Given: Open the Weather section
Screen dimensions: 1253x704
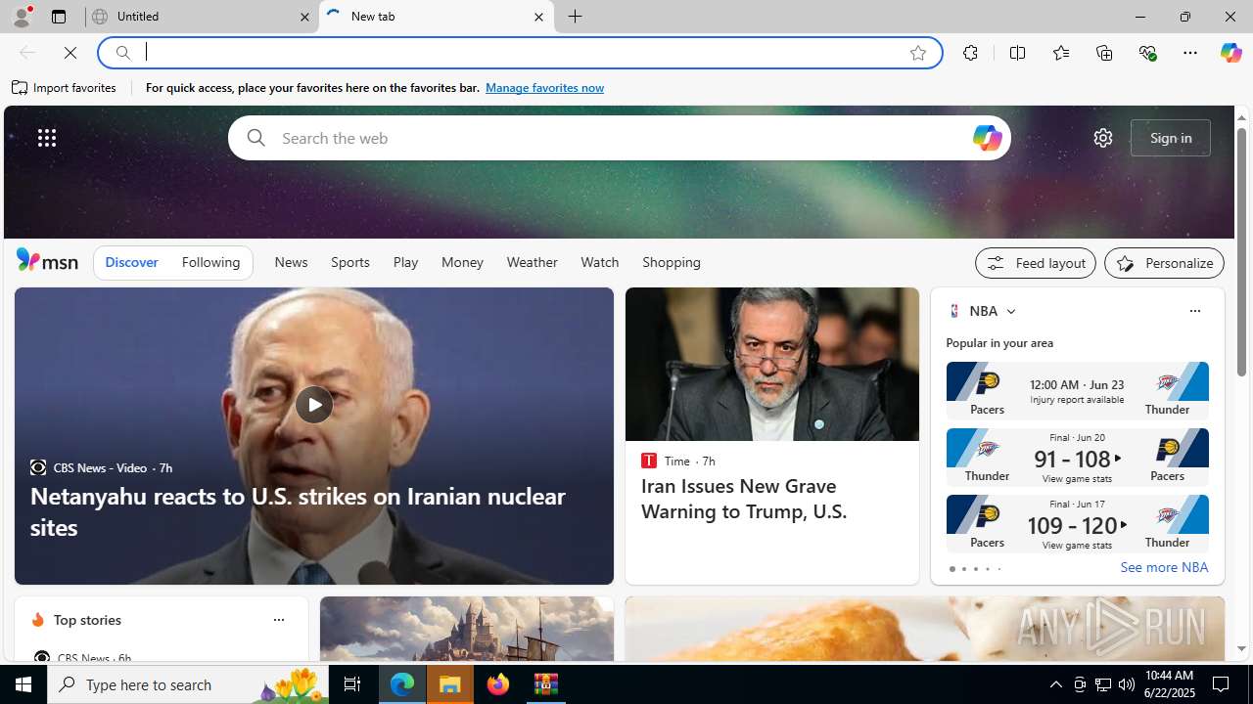Looking at the screenshot, I should tap(532, 262).
